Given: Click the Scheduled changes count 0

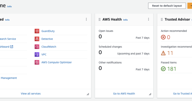Looking at the screenshot, I should click(100, 52).
